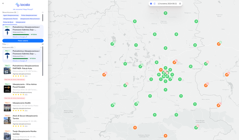Click the Localo logo
239x140 pixels.
click(x=23, y=5)
